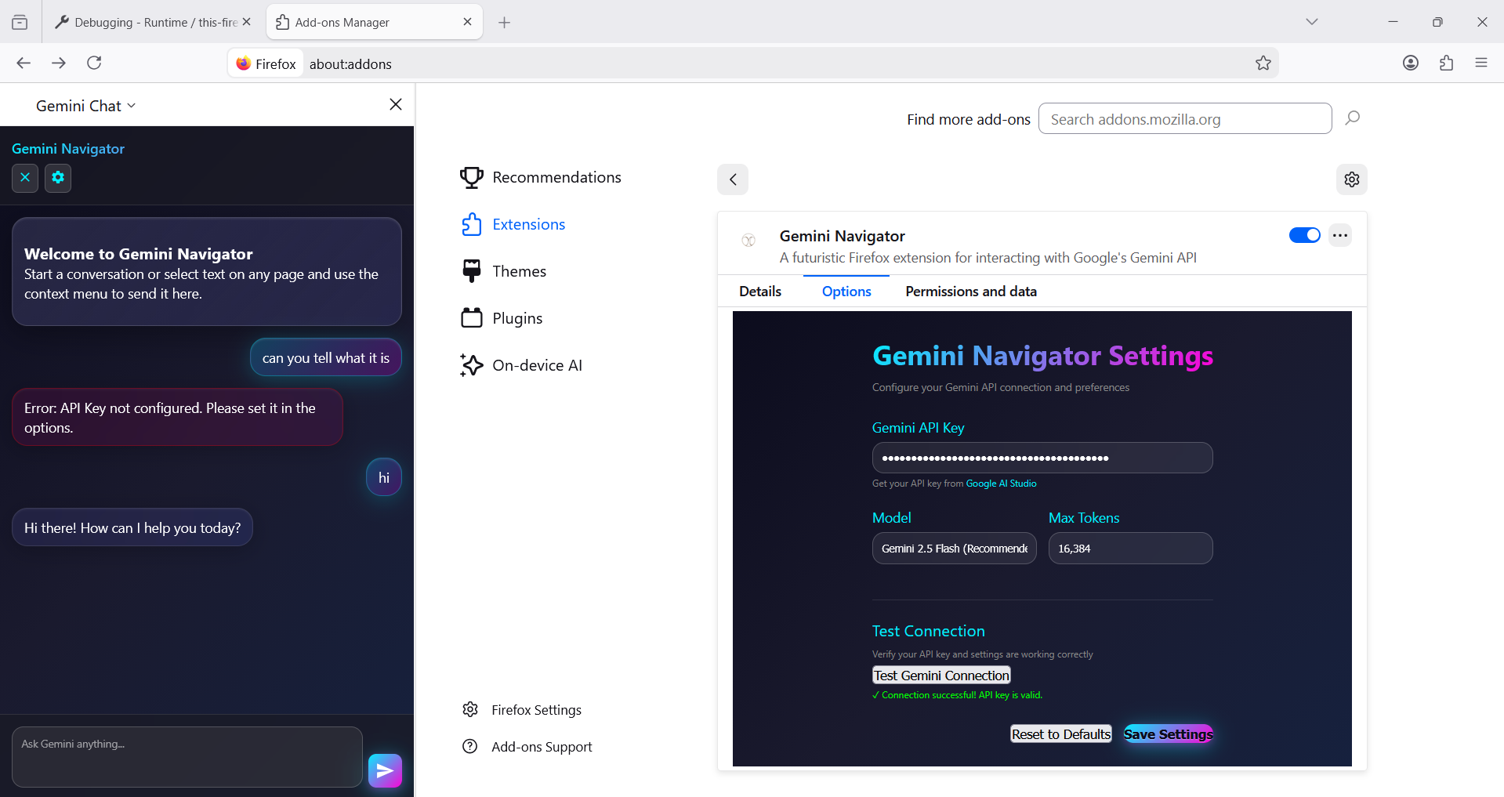1504x797 pixels.
Task: Open the Add-ons Support link
Action: (527, 747)
